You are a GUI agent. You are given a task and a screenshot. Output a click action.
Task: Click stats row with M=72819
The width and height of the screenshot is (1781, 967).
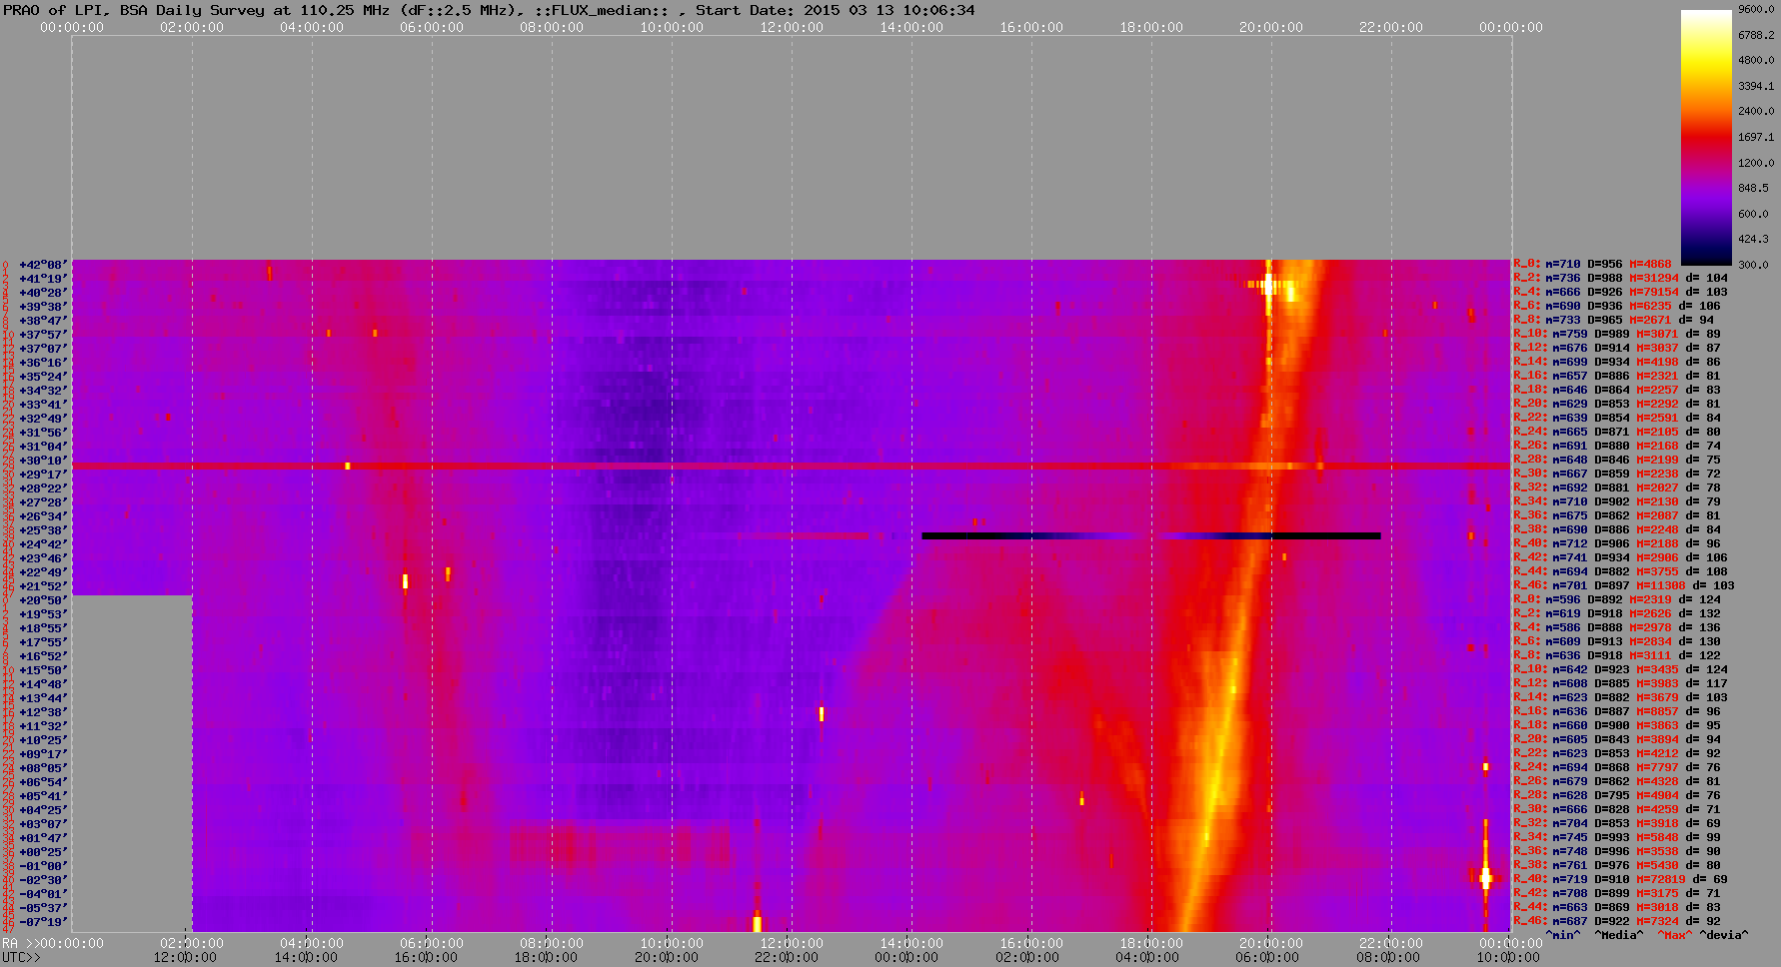pos(1620,880)
